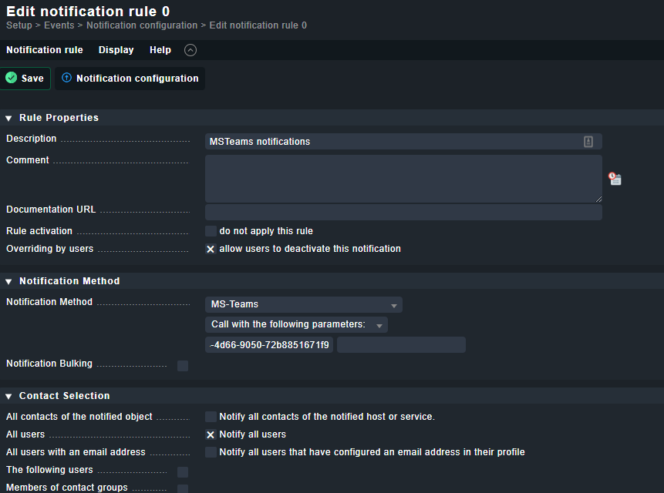Open the MS-Teams notification method dropdown

point(304,304)
